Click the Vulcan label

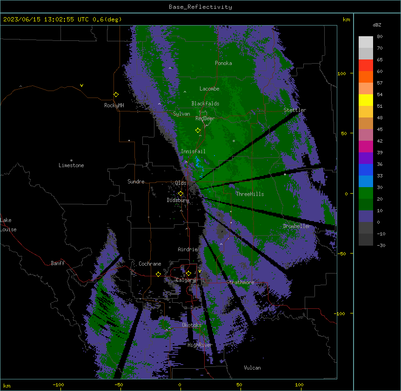(252, 368)
